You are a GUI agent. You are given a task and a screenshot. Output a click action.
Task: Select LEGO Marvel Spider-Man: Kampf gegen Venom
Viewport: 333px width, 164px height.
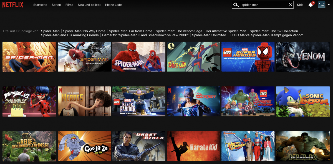tap(266, 35)
